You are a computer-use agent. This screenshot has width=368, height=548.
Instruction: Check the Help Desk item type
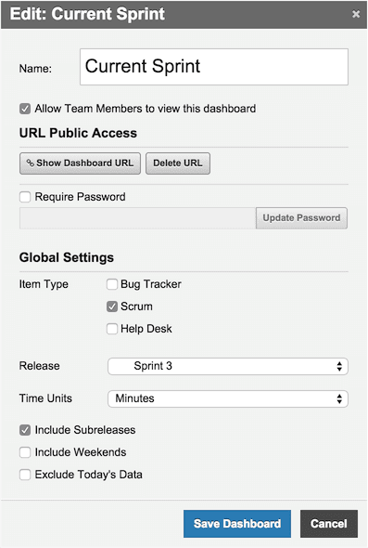(112, 329)
